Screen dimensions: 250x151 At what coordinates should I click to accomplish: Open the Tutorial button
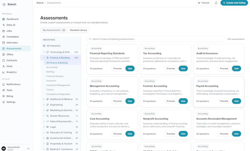point(203,3)
